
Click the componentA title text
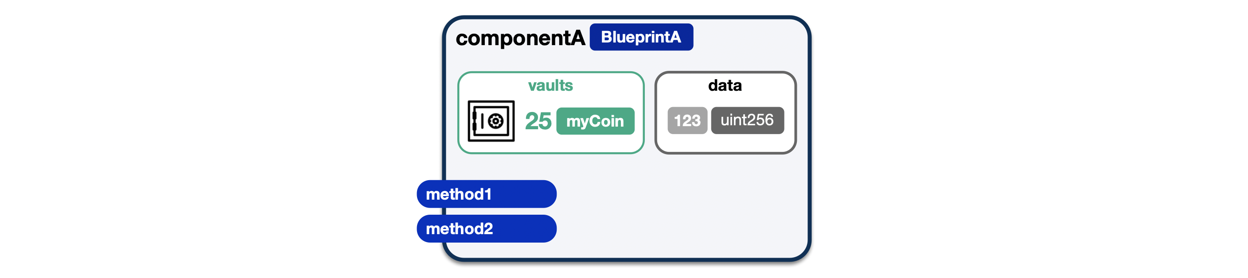[x=520, y=38]
